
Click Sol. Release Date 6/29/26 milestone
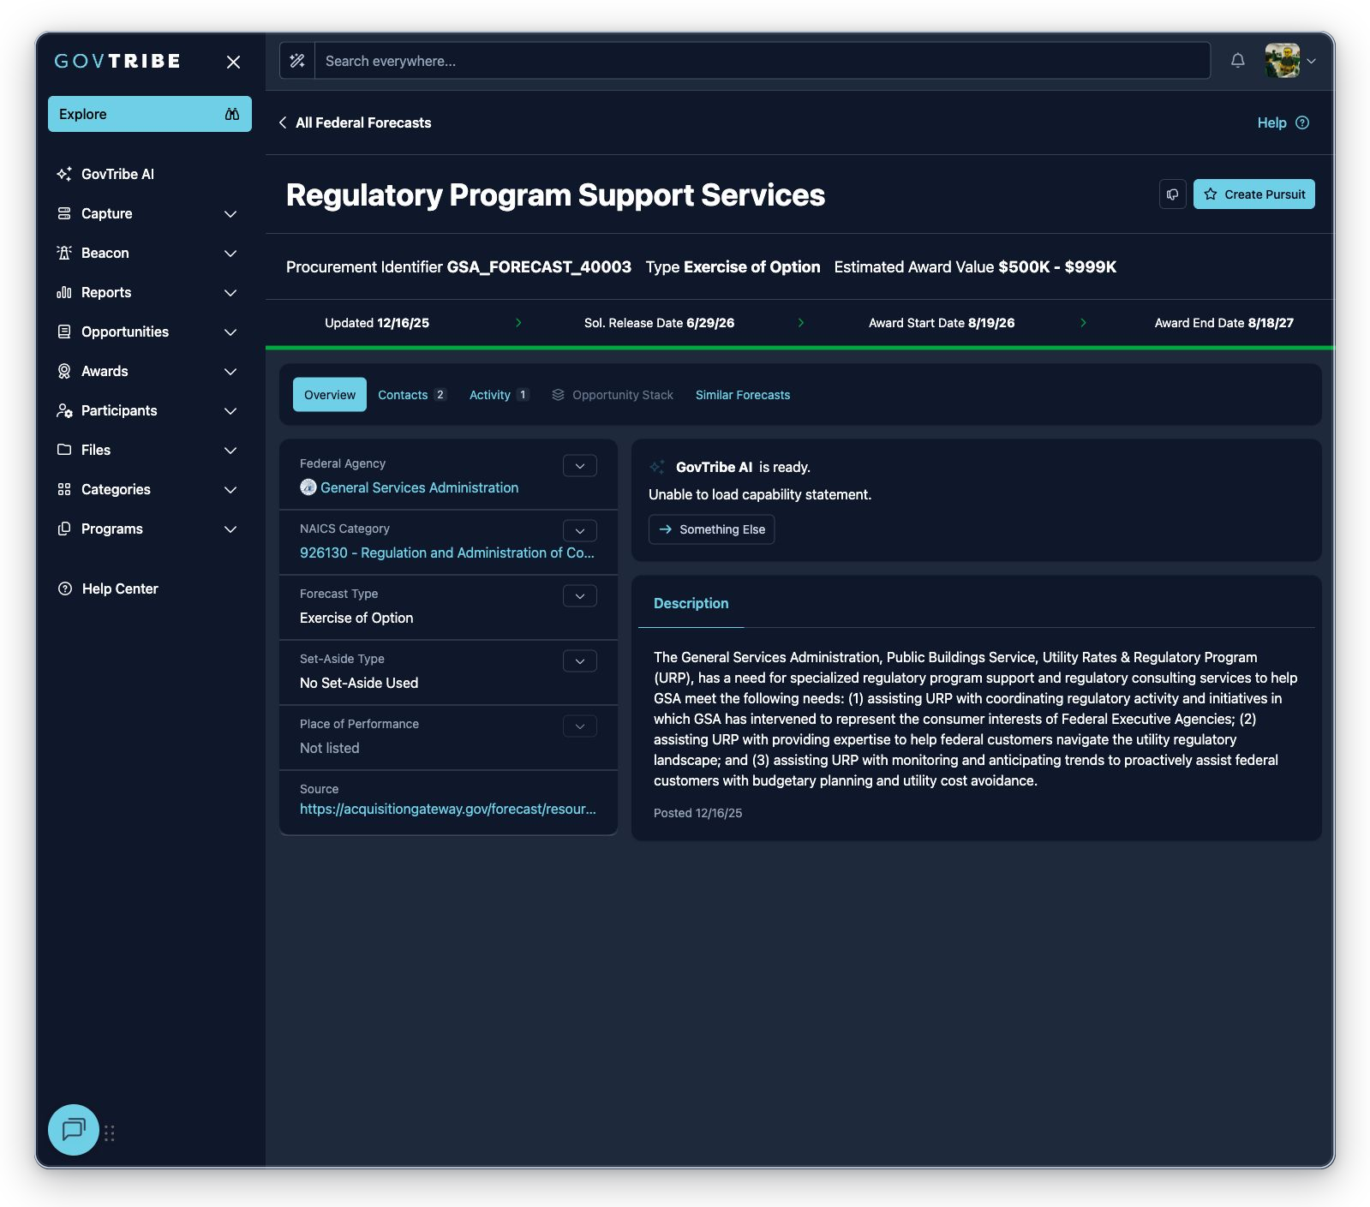tap(660, 323)
